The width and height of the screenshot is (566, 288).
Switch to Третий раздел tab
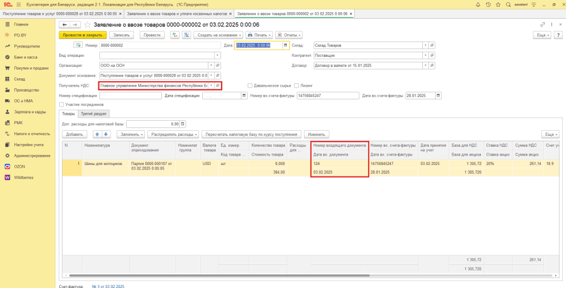(x=94, y=114)
